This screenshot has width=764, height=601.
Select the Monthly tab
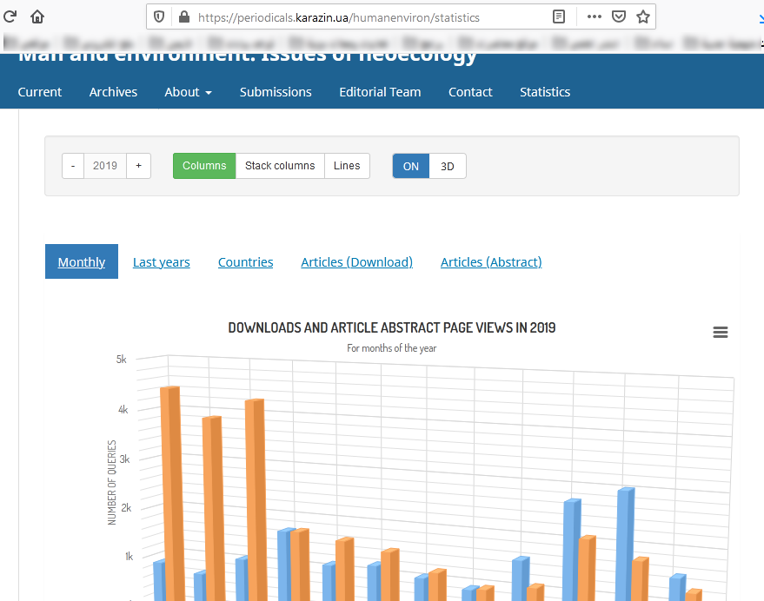[x=82, y=261]
